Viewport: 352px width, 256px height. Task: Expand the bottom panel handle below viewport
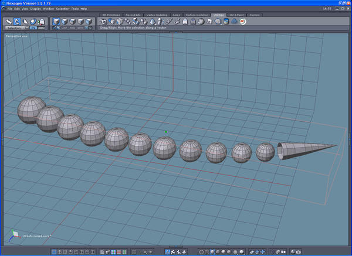point(176,246)
